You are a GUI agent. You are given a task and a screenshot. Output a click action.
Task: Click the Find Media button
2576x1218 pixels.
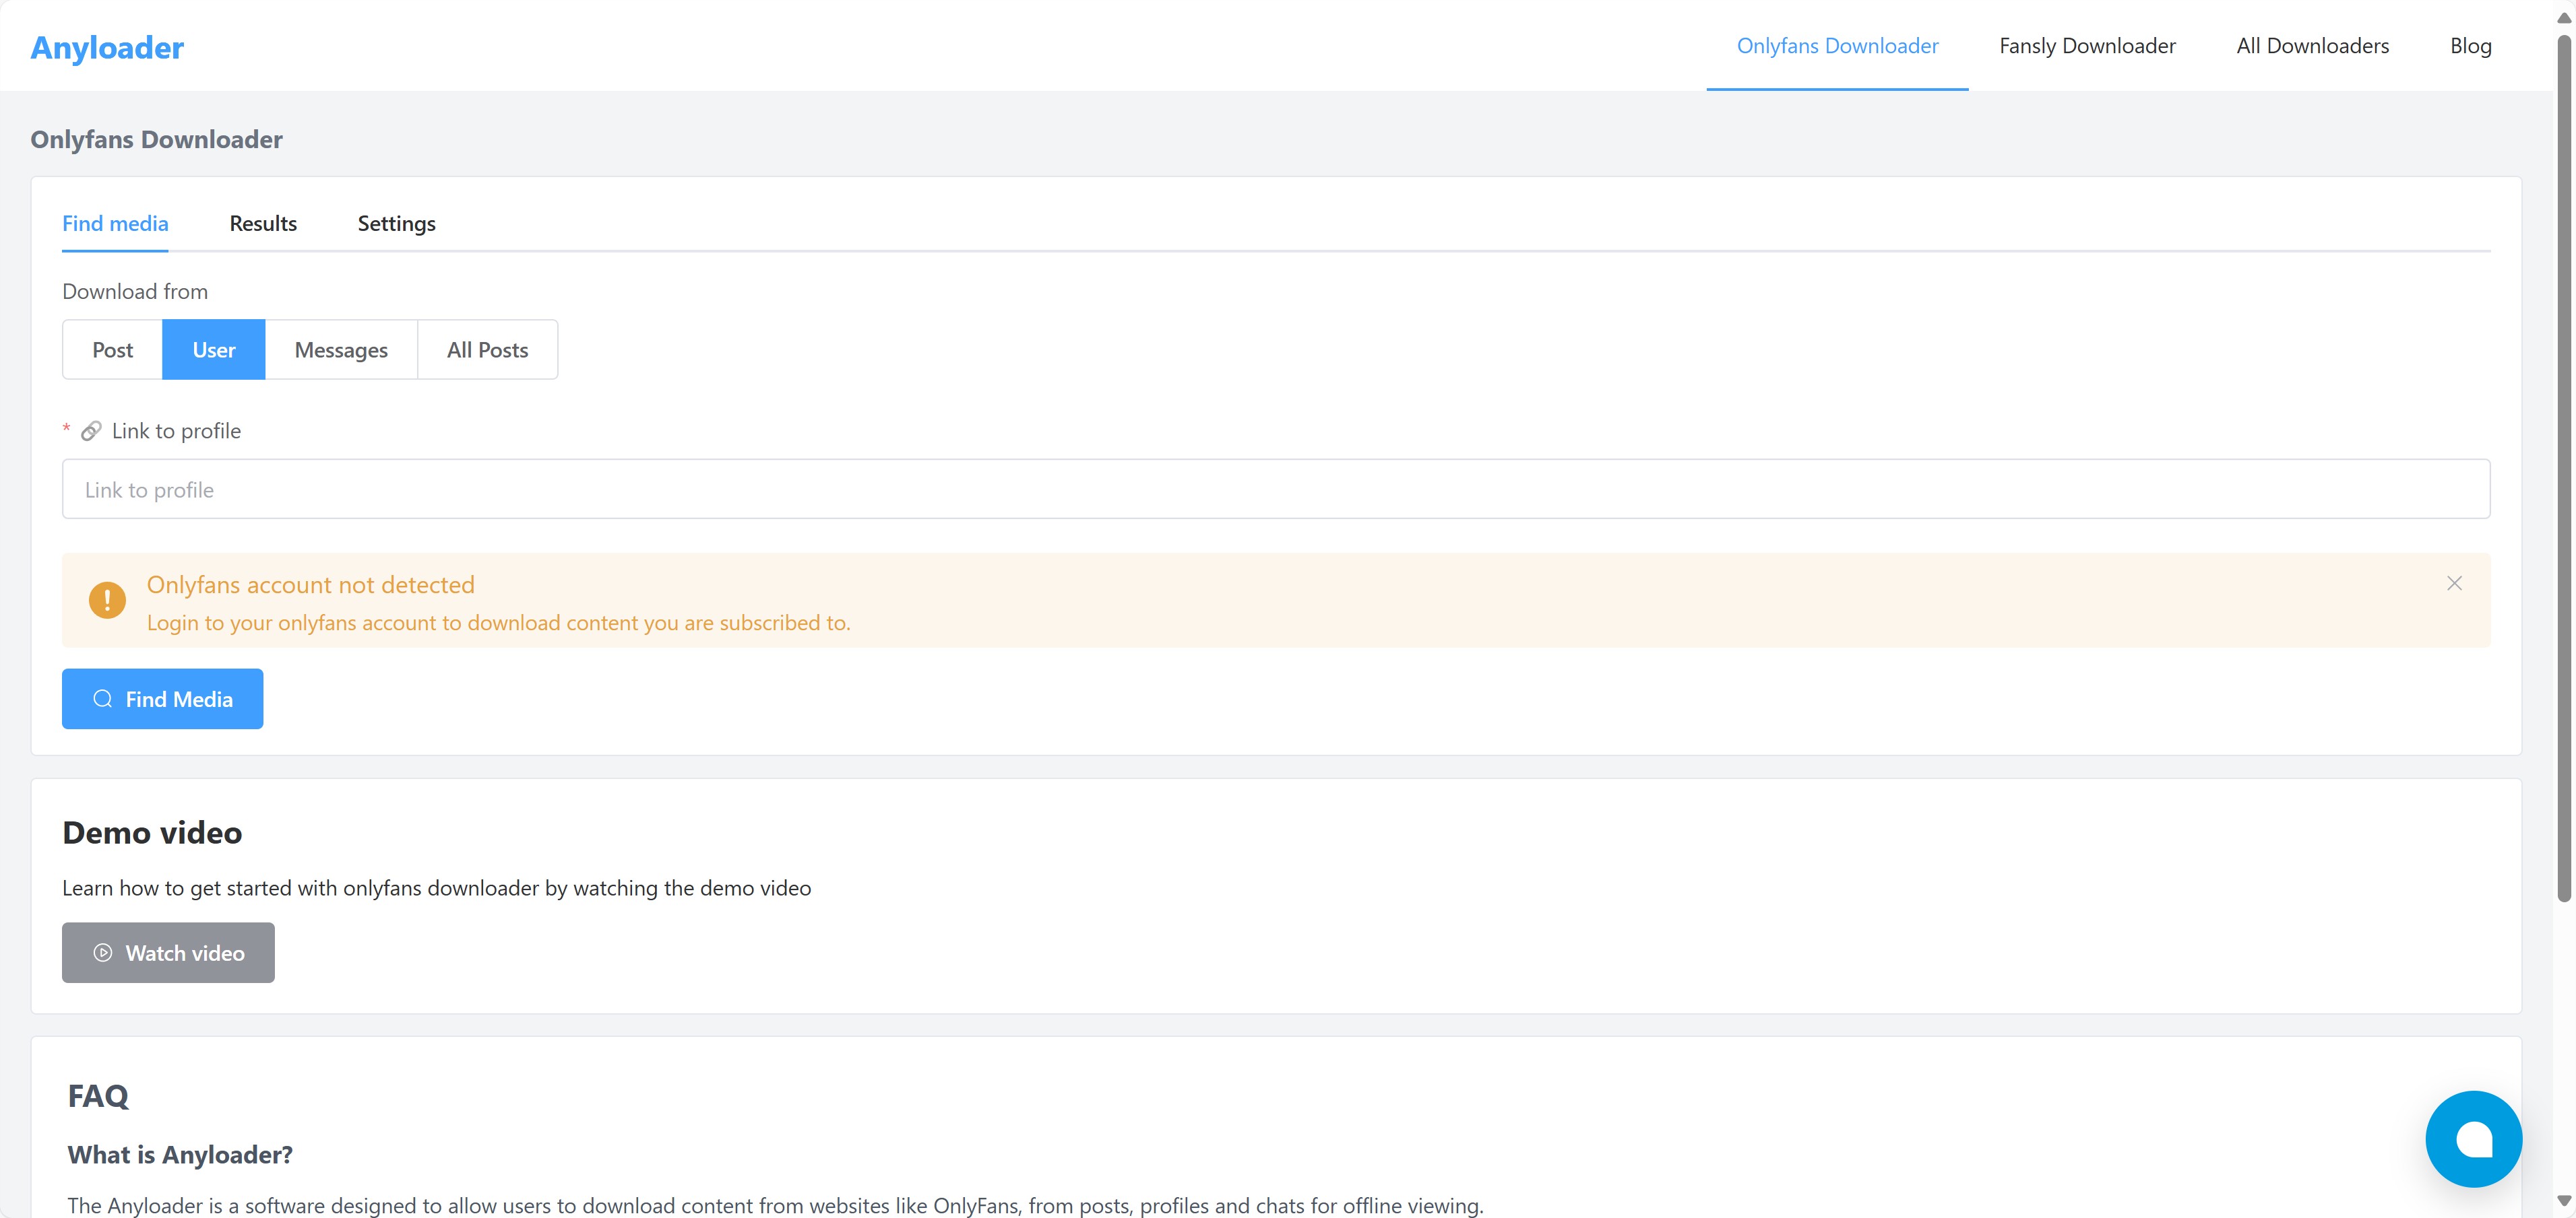click(163, 698)
